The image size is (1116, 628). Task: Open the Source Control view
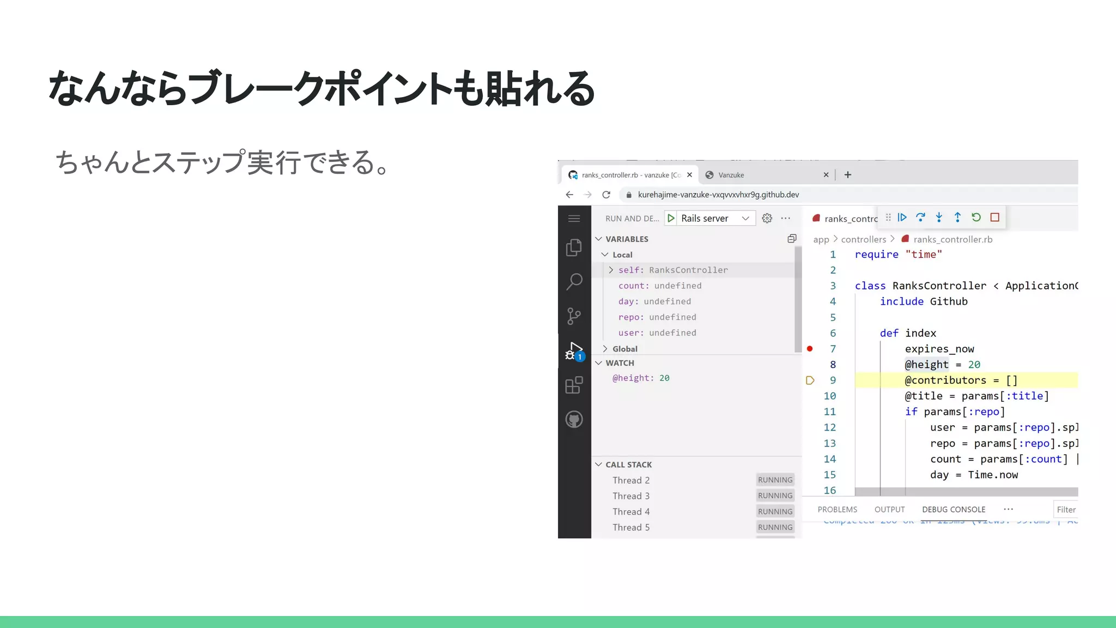[574, 316]
